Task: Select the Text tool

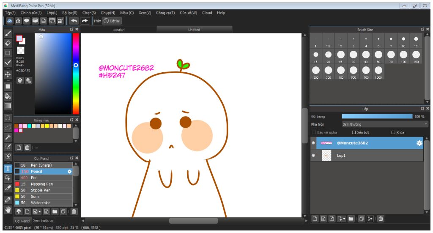Action: coord(8,168)
